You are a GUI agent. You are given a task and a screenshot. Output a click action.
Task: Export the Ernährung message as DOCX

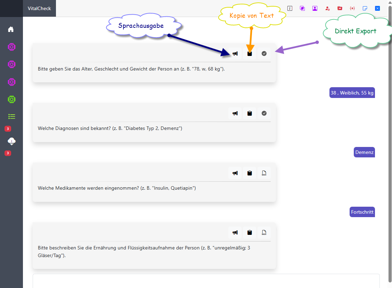coord(264,233)
